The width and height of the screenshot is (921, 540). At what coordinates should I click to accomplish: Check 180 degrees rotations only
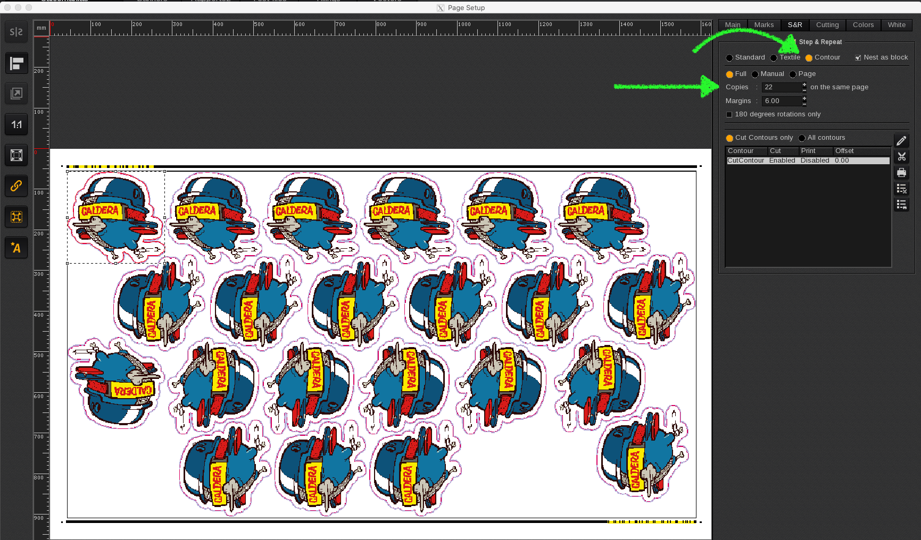[x=729, y=114]
